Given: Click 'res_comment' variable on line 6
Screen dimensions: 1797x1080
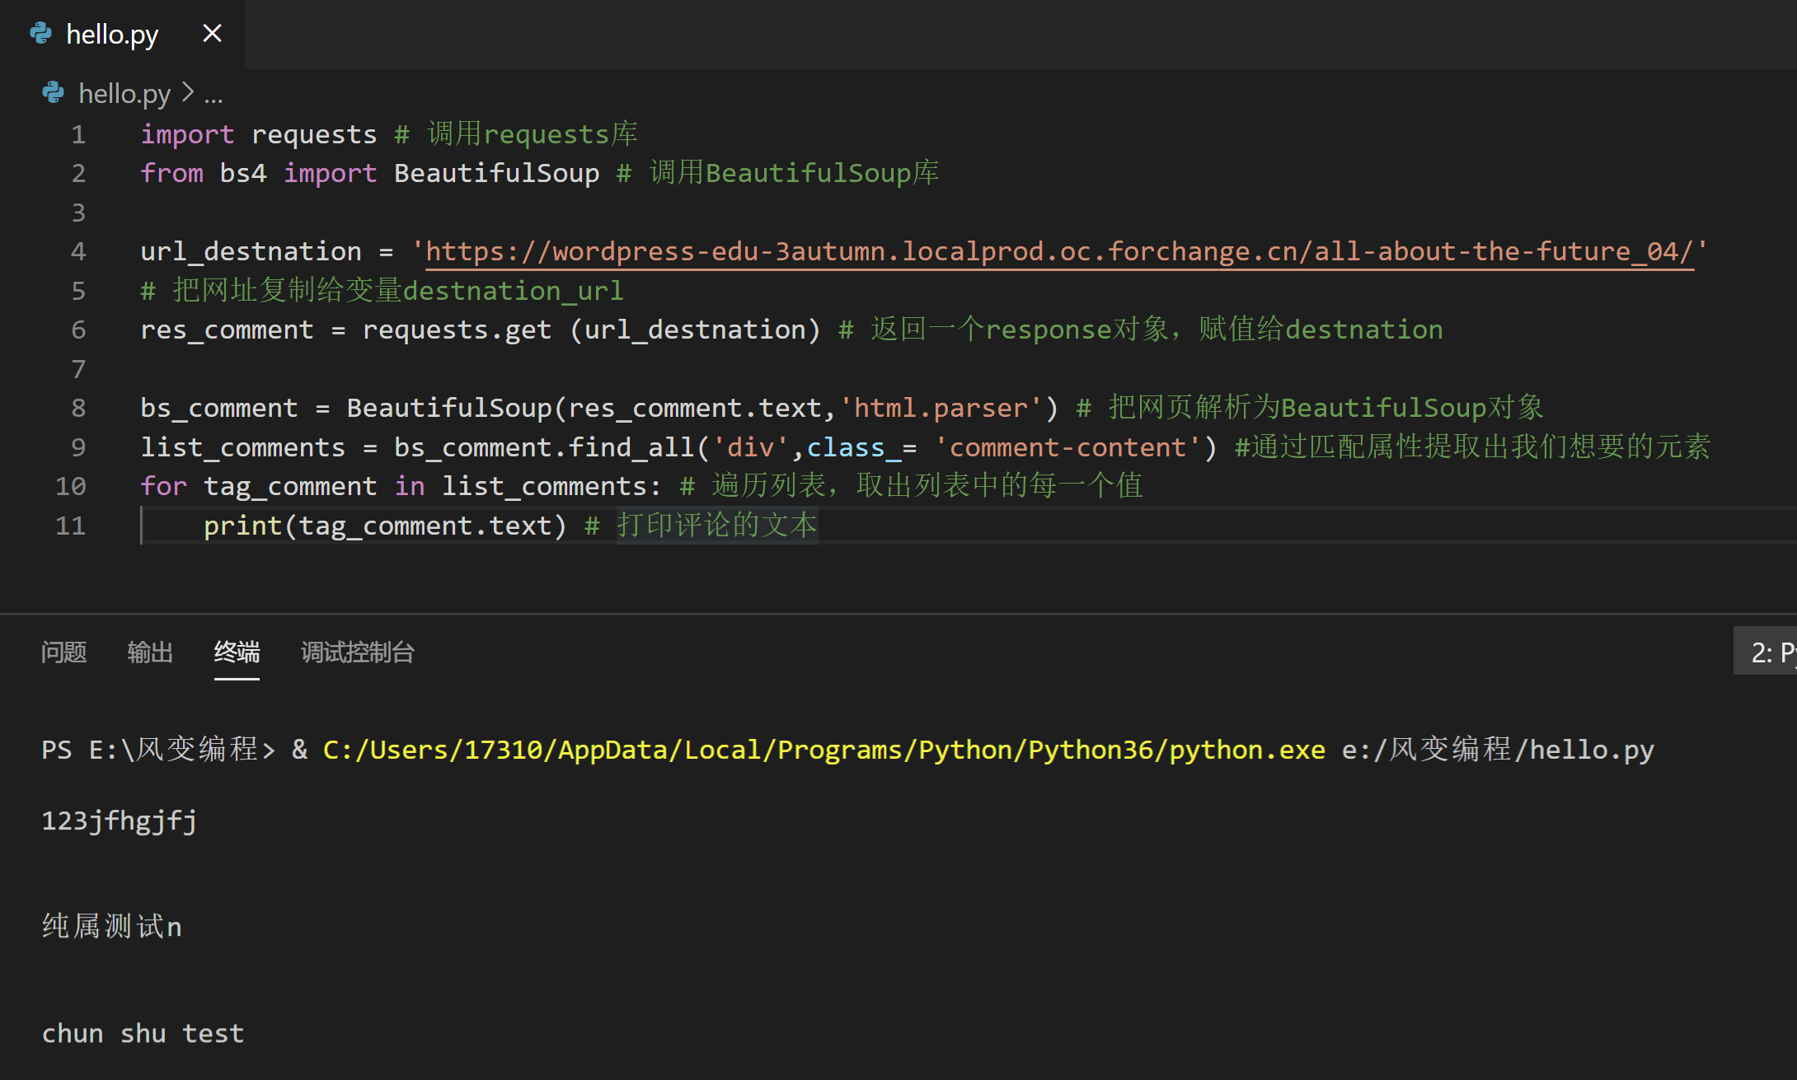Looking at the screenshot, I should (227, 330).
